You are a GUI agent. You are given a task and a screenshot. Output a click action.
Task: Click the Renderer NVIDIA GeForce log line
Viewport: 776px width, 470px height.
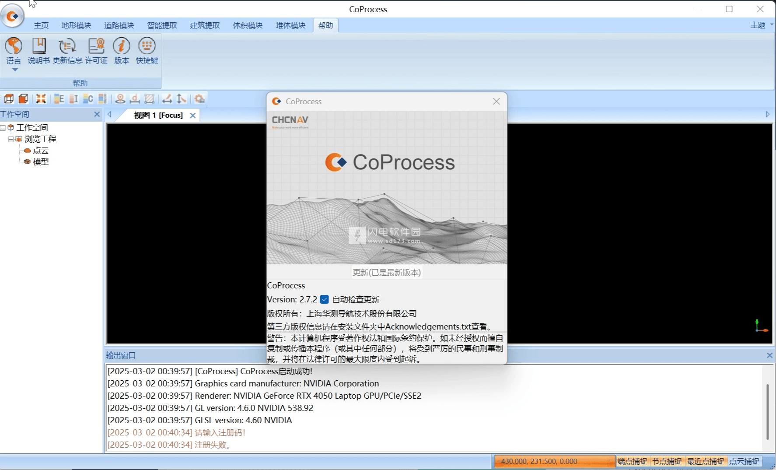tap(264, 396)
